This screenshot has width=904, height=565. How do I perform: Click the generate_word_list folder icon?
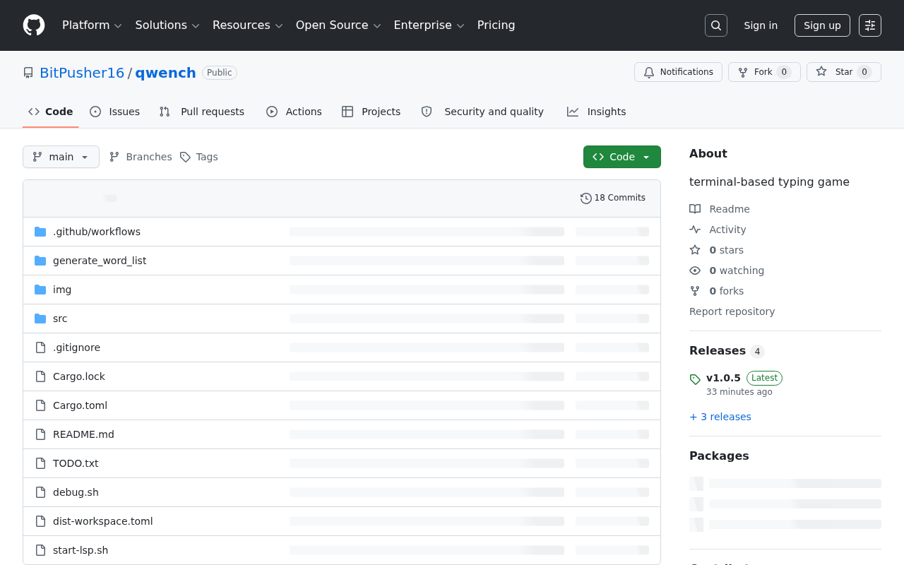(x=40, y=261)
